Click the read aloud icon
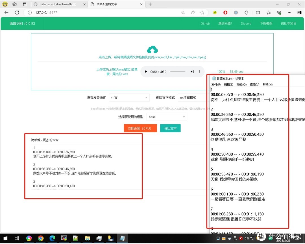305x244 pixels. pos(193,13)
